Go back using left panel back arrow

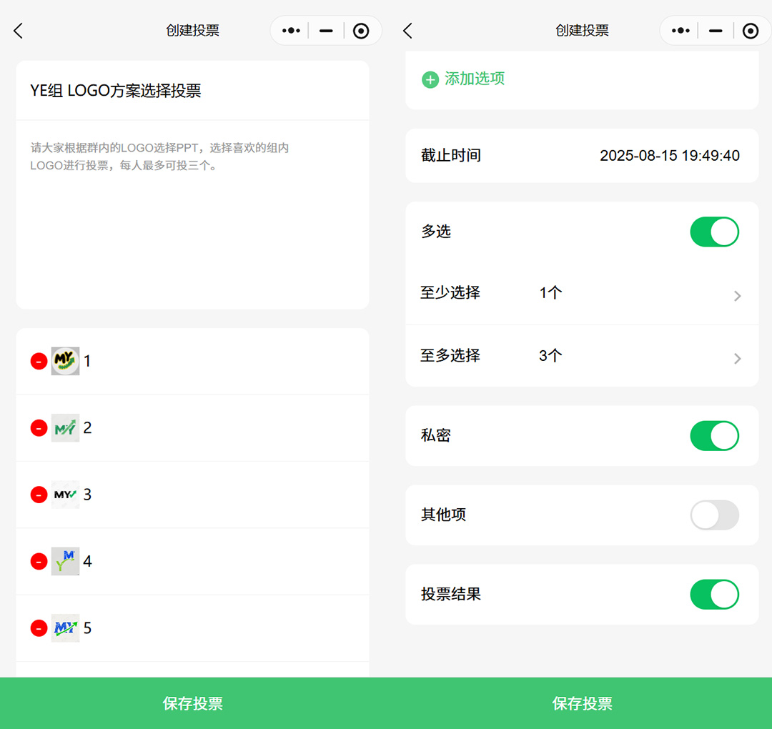point(19,31)
